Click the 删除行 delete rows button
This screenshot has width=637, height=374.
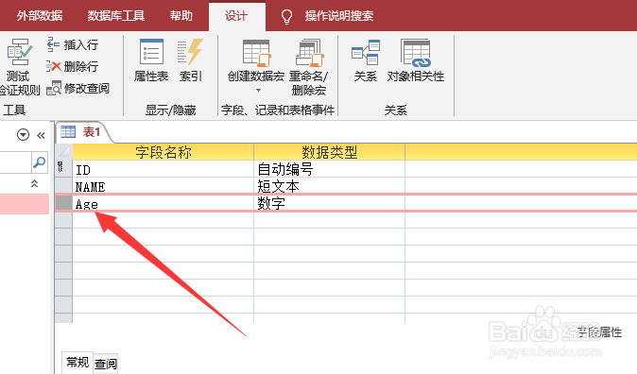click(x=73, y=66)
